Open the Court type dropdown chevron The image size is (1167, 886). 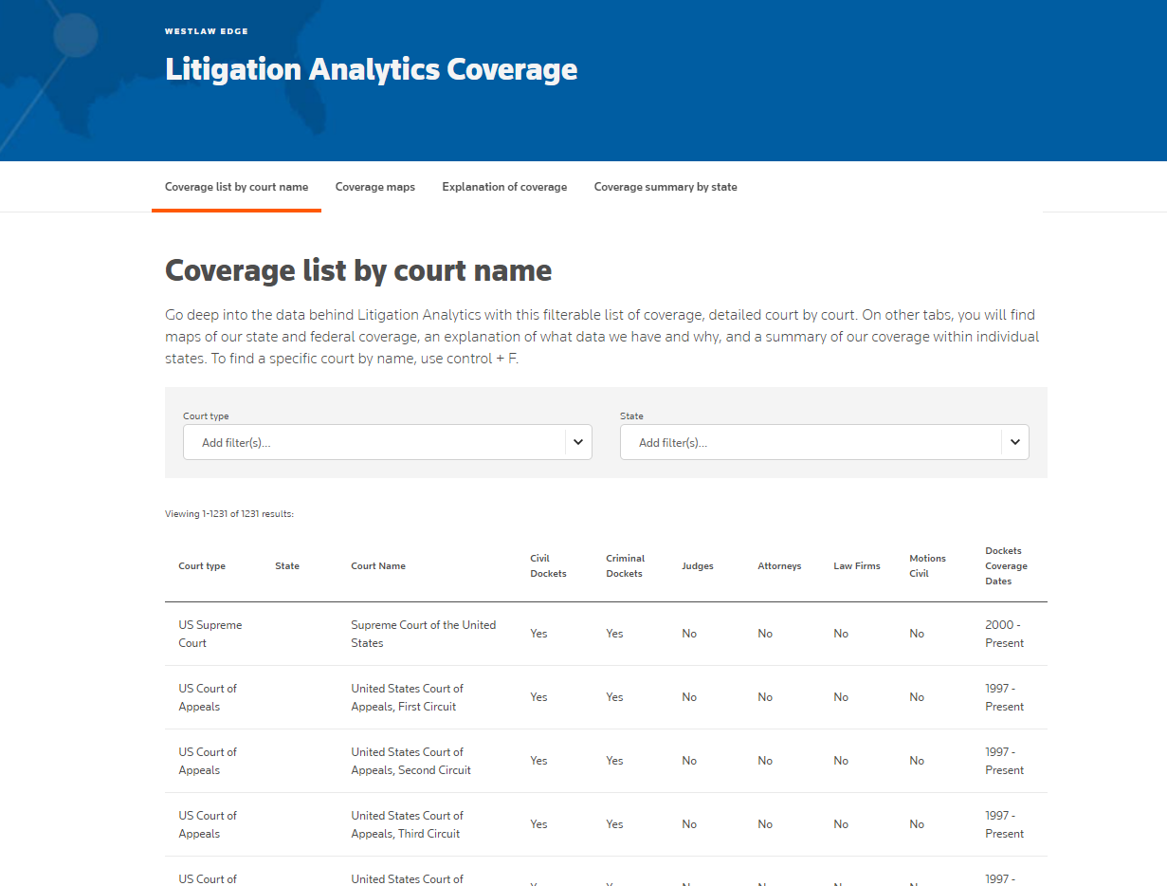[x=578, y=442]
